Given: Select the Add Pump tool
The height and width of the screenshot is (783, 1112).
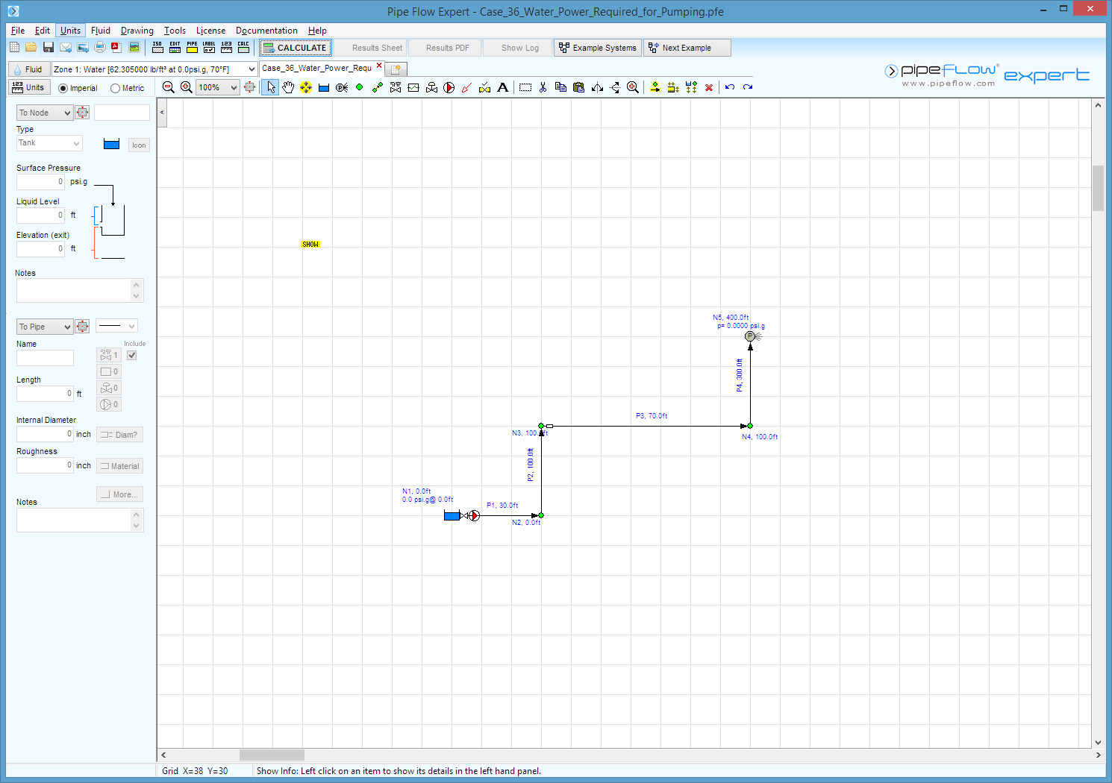Looking at the screenshot, I should tap(449, 87).
